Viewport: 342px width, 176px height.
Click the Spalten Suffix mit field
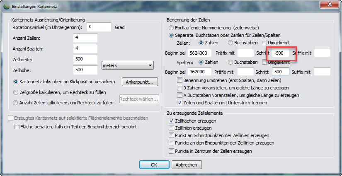point(323,72)
